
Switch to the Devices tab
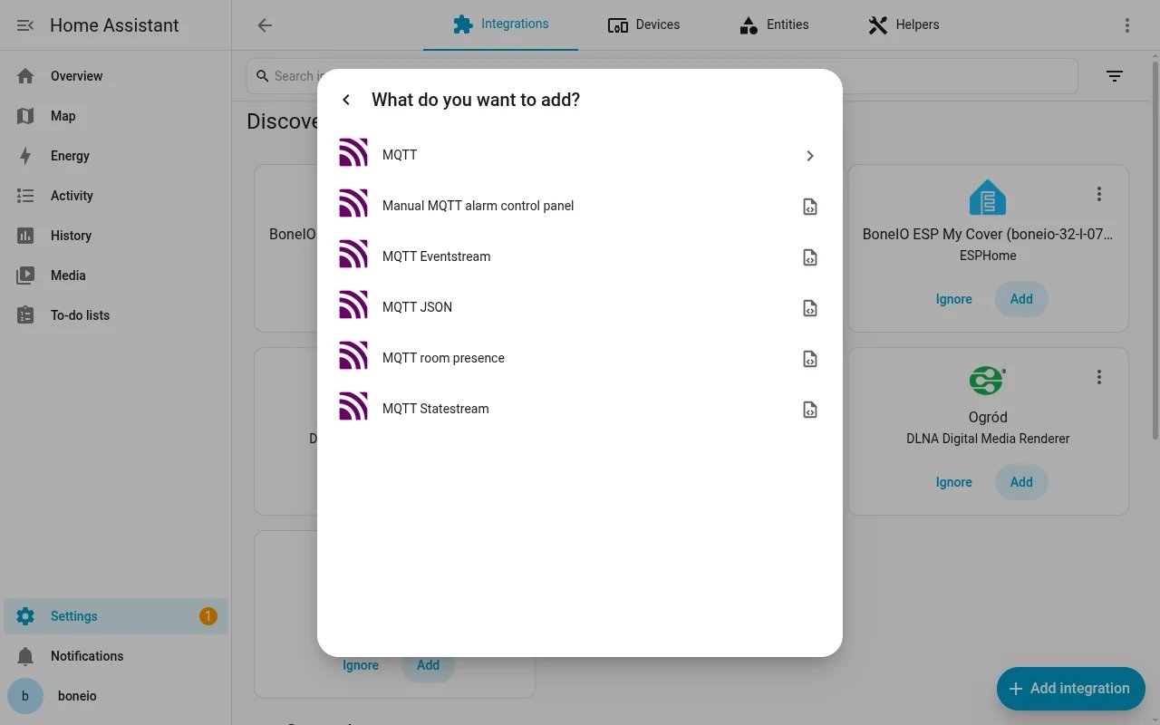tap(643, 24)
